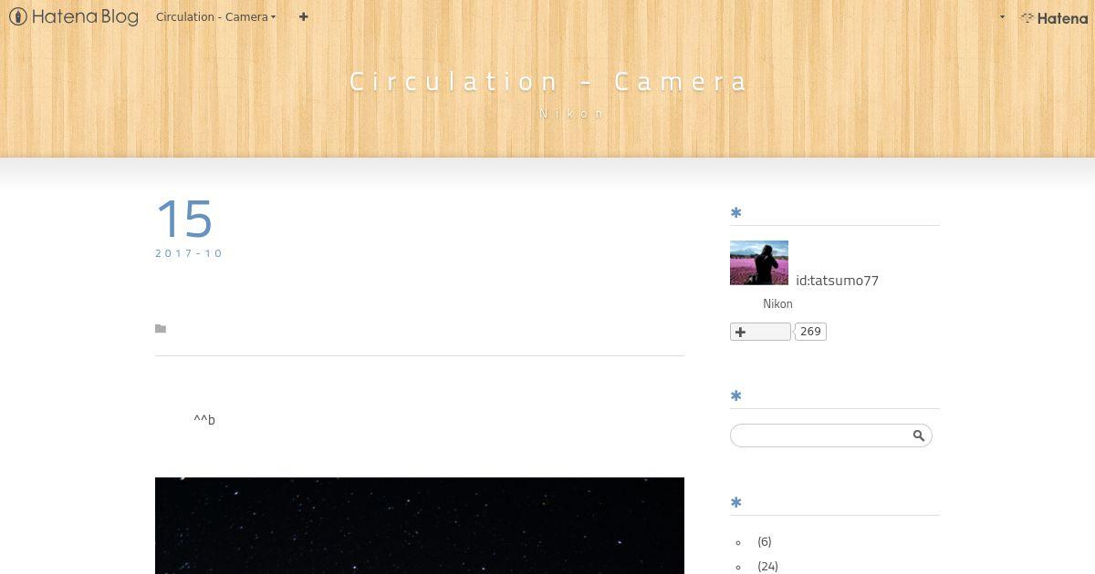The image size is (1095, 574).
Task: Click the ^^b text in the post body
Action: click(204, 420)
